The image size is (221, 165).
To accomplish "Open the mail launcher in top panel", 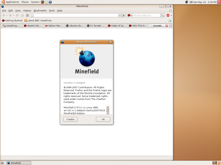I will pos(46,2).
